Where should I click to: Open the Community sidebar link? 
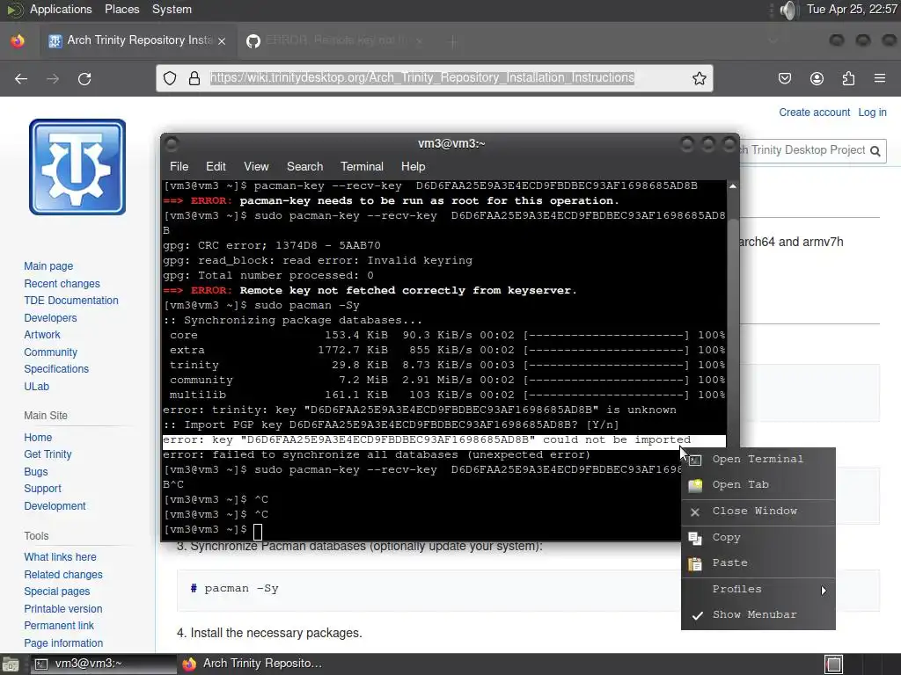click(x=50, y=352)
